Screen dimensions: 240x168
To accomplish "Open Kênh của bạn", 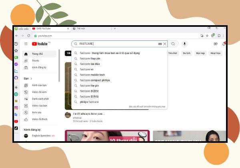I will tap(39, 85).
